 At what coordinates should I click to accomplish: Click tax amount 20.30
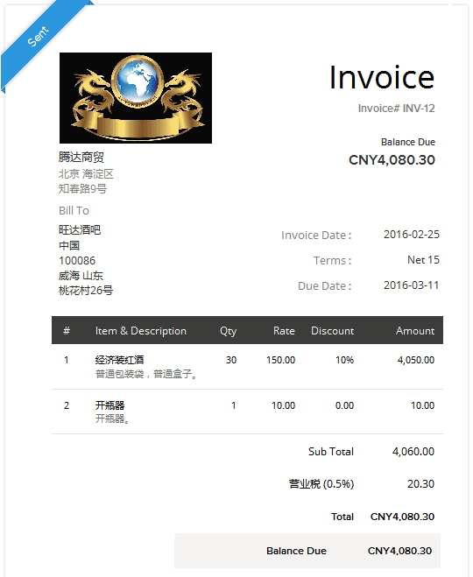pyautogui.click(x=420, y=484)
